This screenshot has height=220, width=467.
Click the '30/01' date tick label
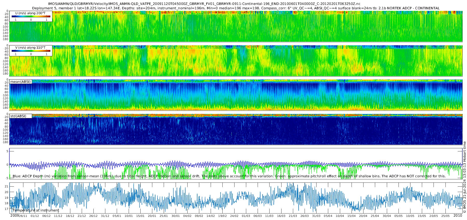pyautogui.click(x=175, y=216)
